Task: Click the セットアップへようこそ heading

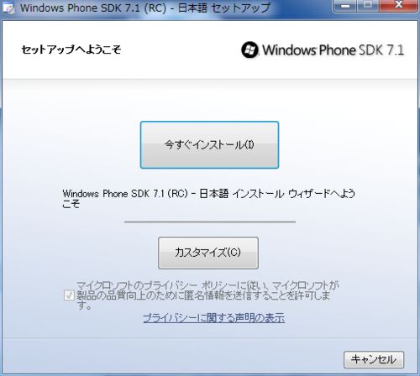Action: 71,50
